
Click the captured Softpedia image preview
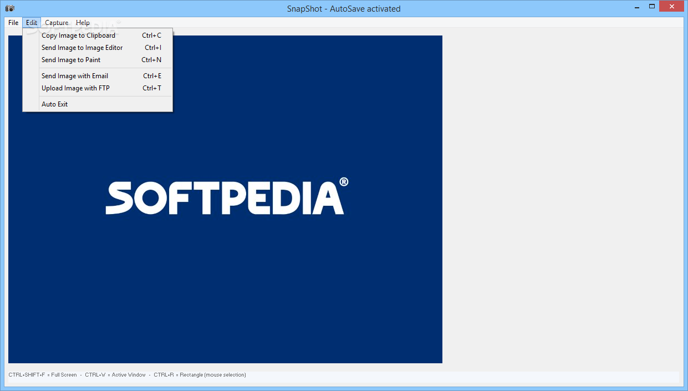point(225,200)
